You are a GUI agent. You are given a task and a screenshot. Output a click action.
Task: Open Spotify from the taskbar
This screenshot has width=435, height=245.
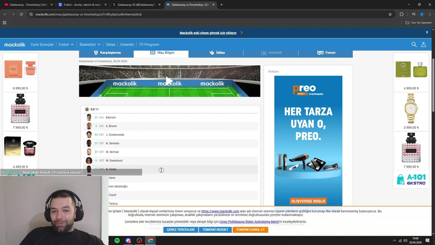(117, 241)
